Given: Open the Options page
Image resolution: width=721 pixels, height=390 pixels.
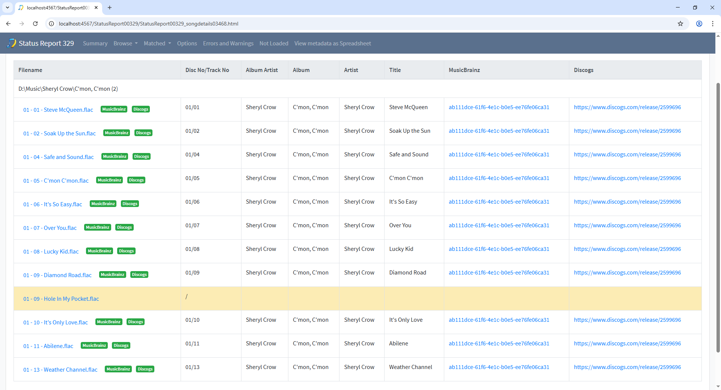Looking at the screenshot, I should 187,43.
